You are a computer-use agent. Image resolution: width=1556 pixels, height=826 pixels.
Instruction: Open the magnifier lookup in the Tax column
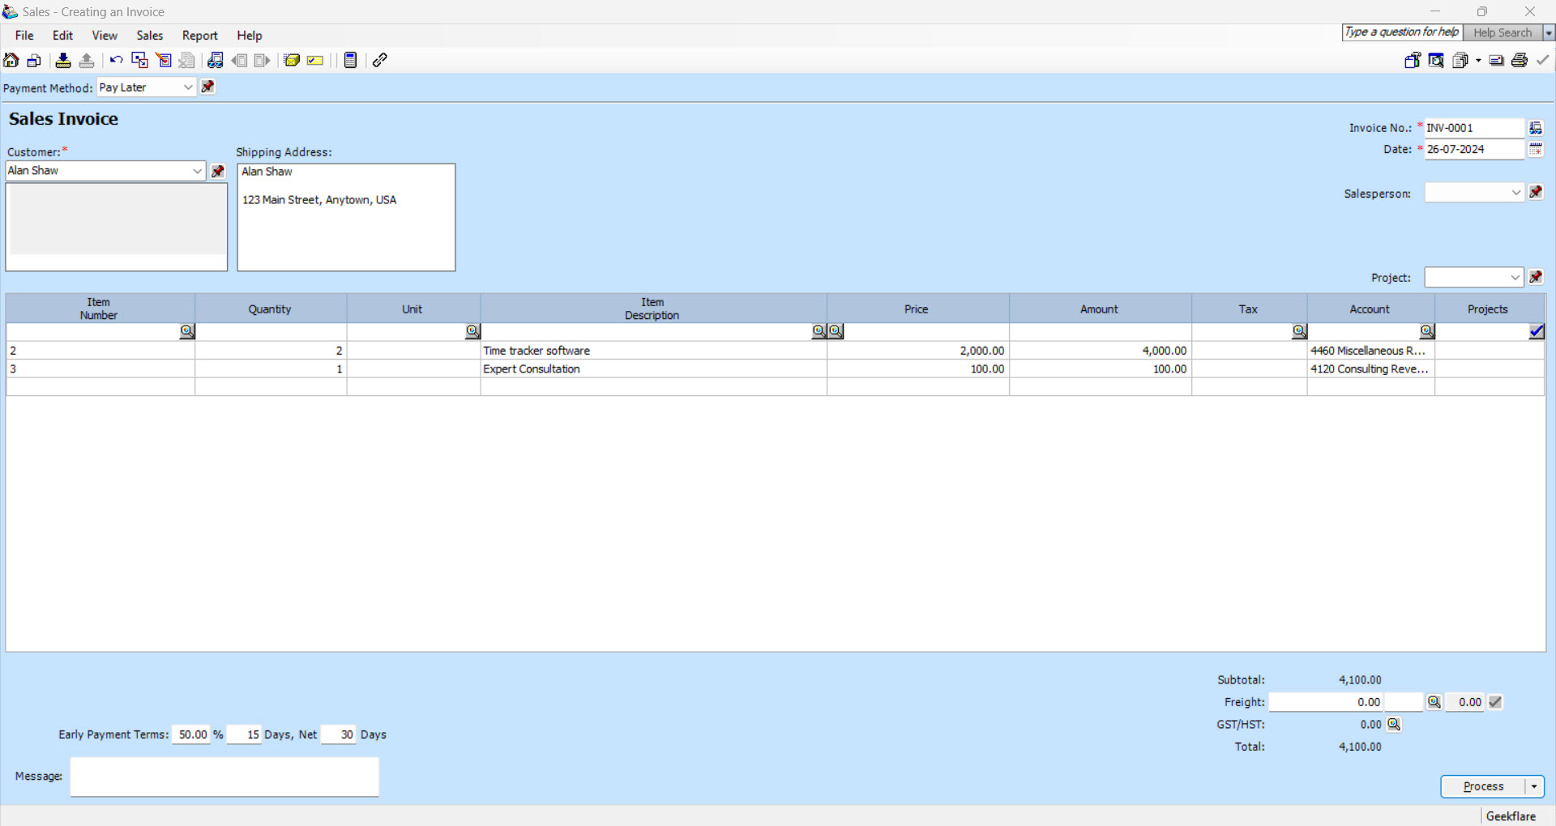(x=1297, y=330)
